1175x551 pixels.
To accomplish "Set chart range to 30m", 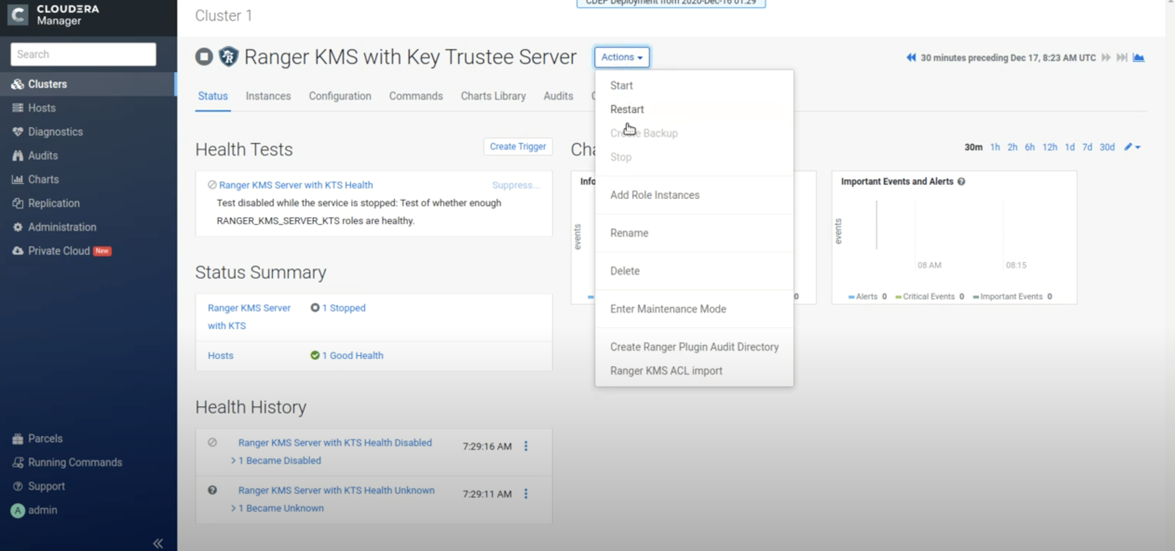I will pos(973,147).
